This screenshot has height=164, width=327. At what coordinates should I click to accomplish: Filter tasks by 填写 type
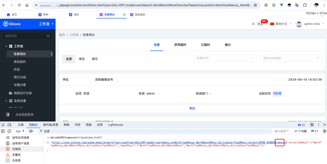tap(95, 59)
